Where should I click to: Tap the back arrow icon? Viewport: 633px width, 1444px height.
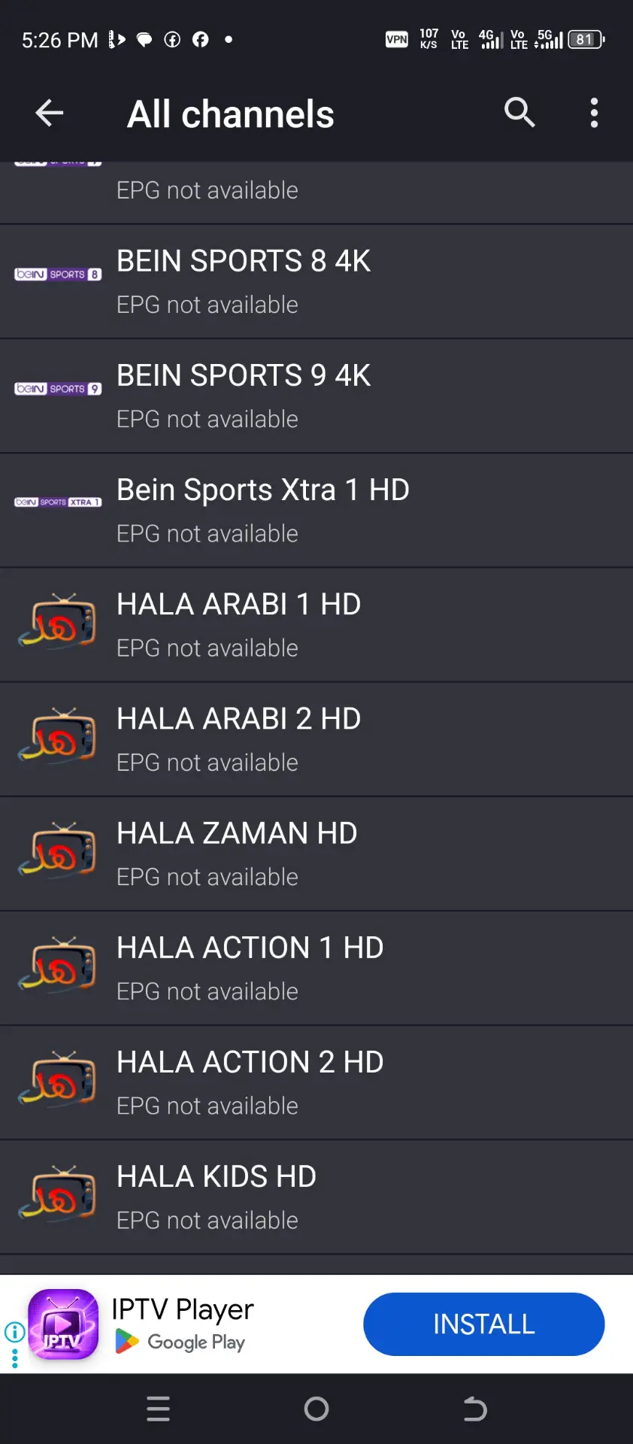click(50, 114)
